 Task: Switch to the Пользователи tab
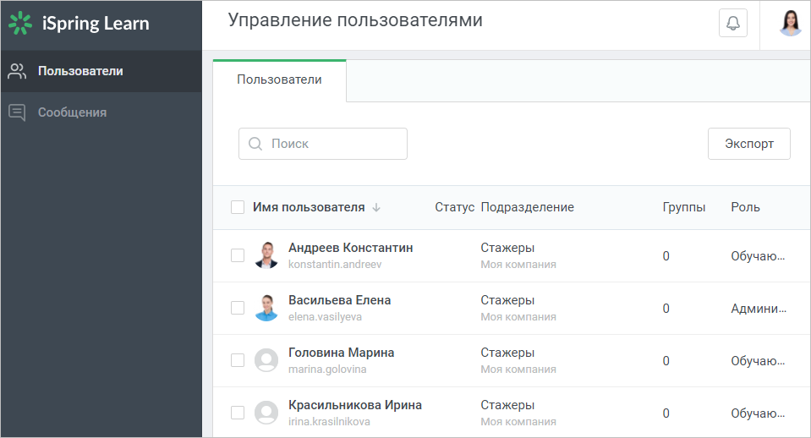pos(279,79)
